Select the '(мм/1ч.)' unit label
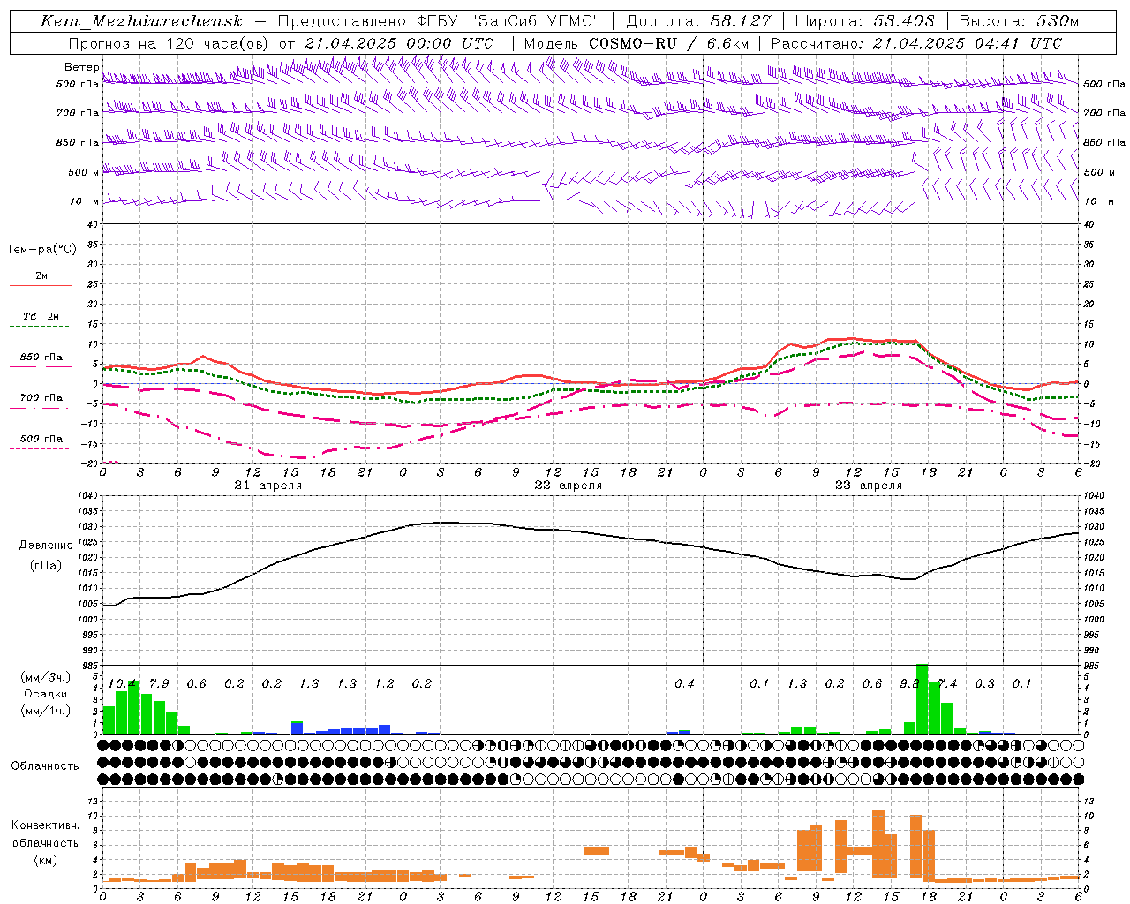This screenshot has height=904, width=1130. (45, 711)
